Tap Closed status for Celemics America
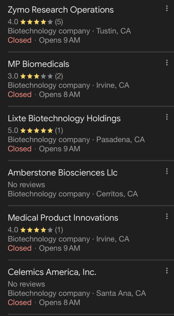Image resolution: width=174 pixels, height=316 pixels. pyautogui.click(x=20, y=302)
